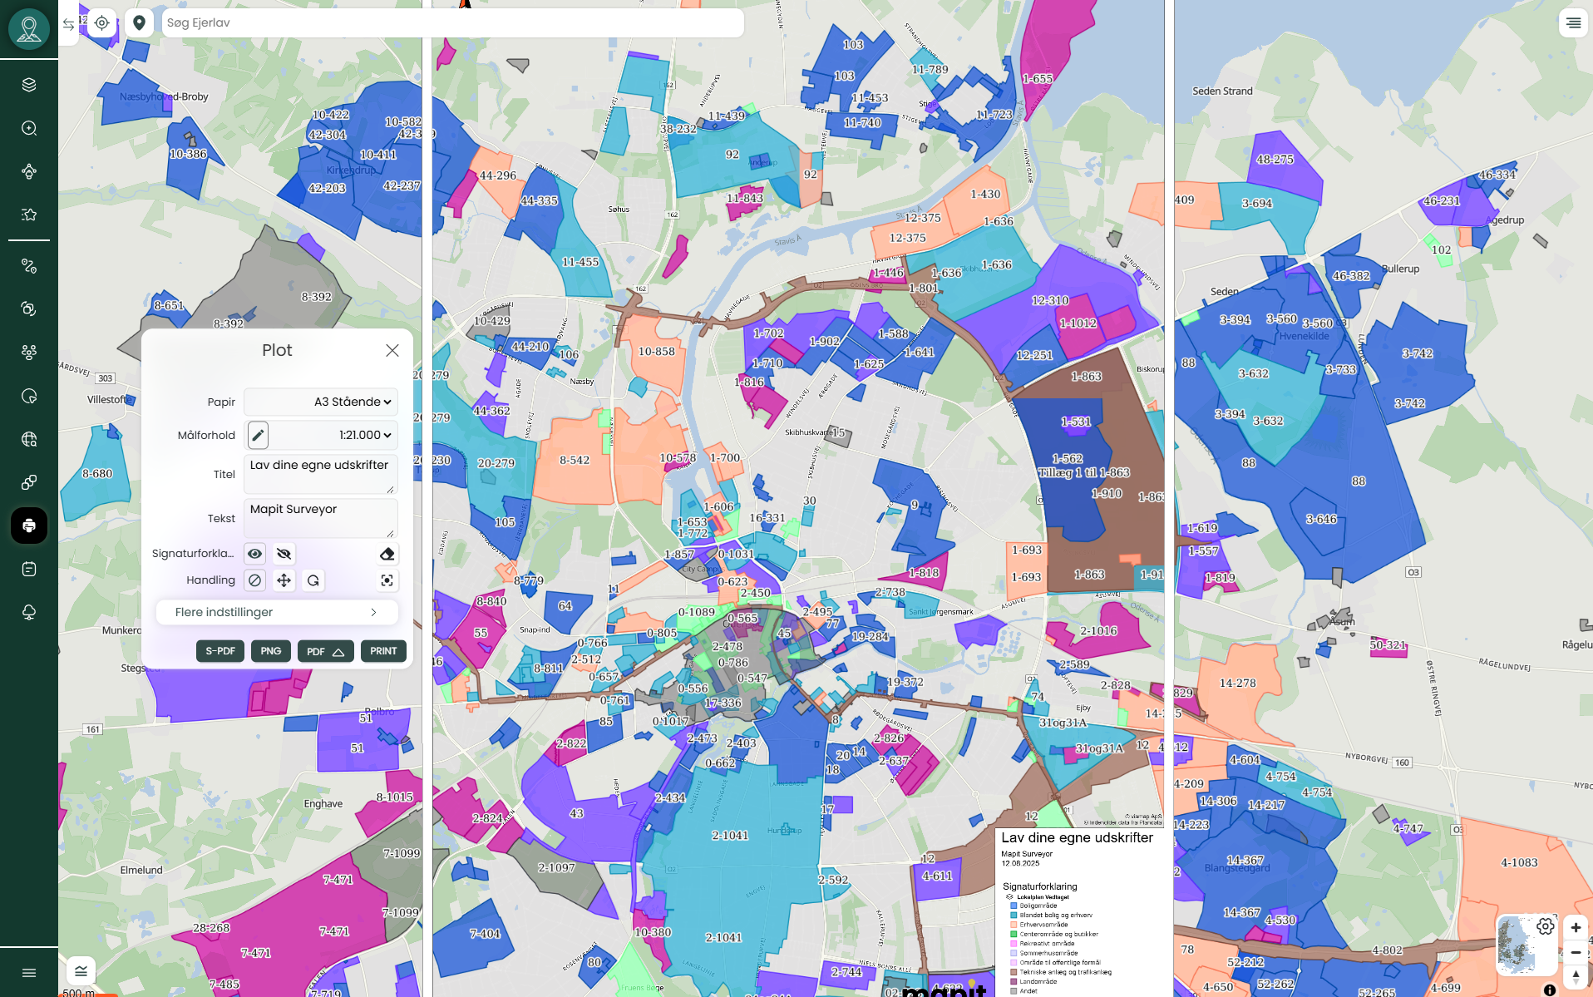Select the route measuring tool icon
Screen dimensions: 1593x997
[29, 266]
